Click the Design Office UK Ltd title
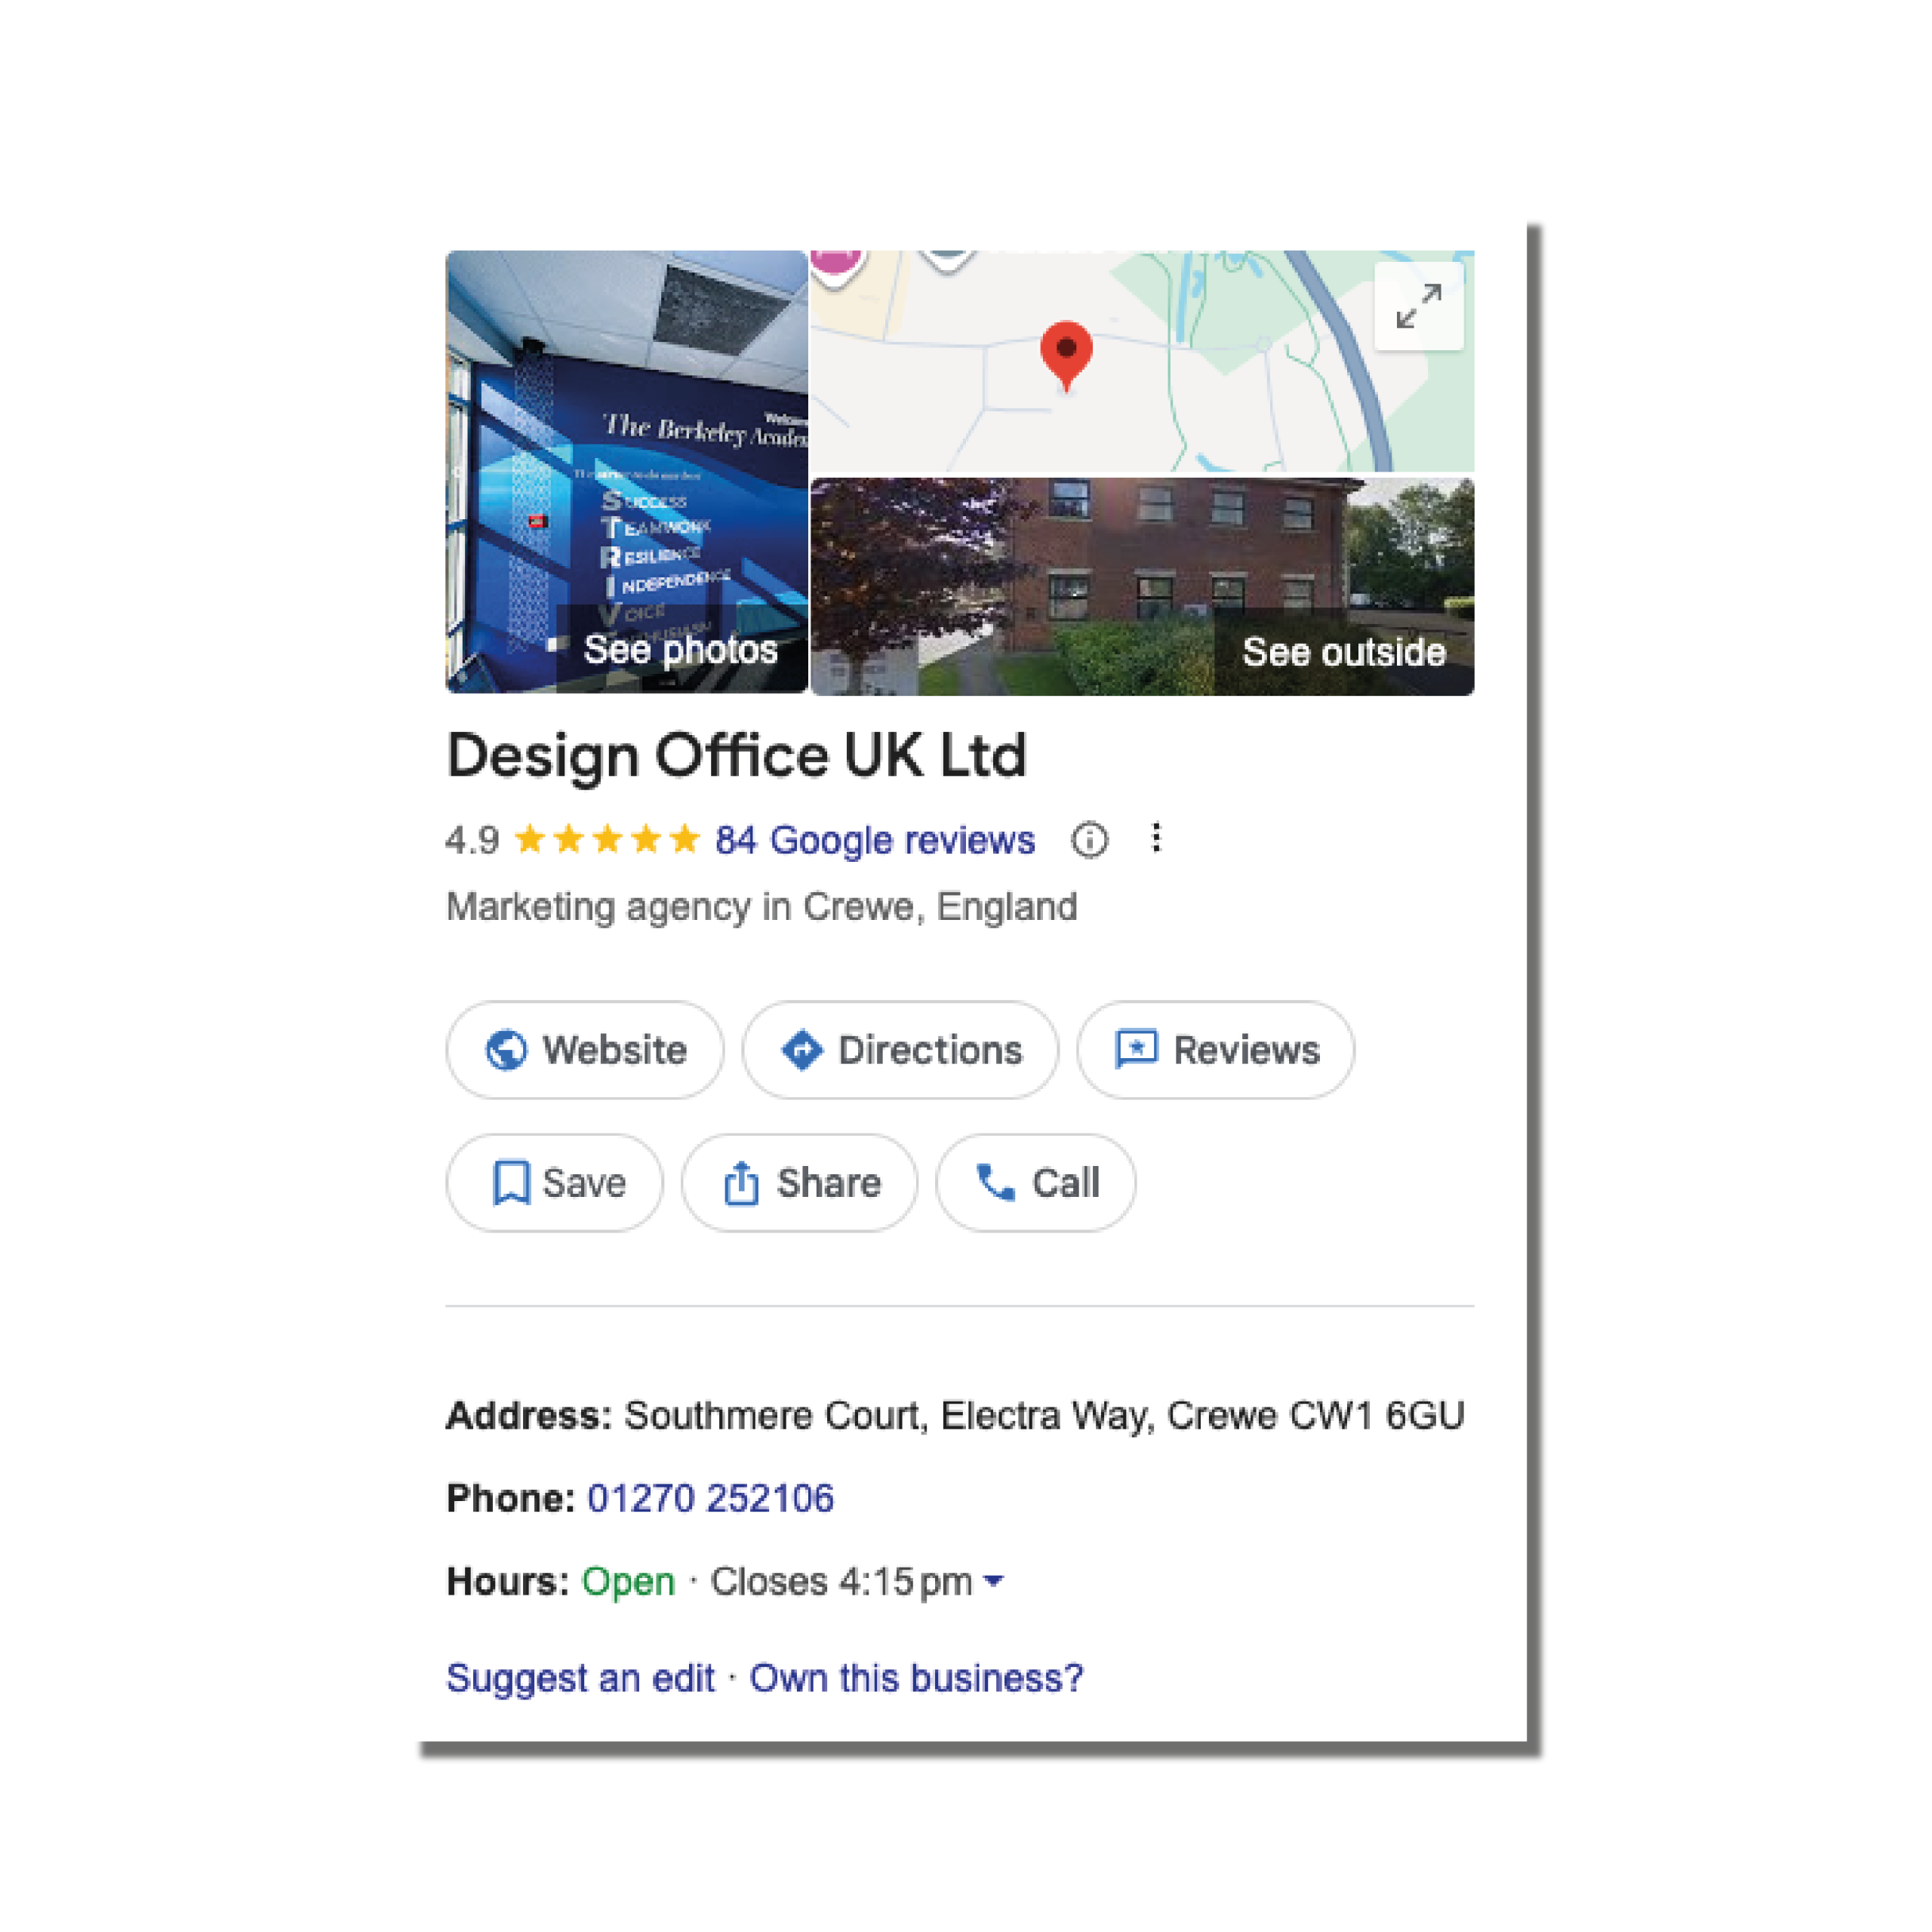 point(736,755)
